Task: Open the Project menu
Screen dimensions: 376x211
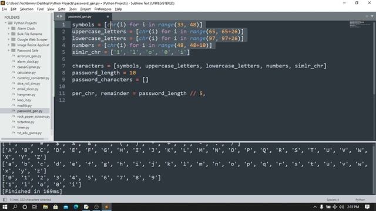Action: click(85, 9)
